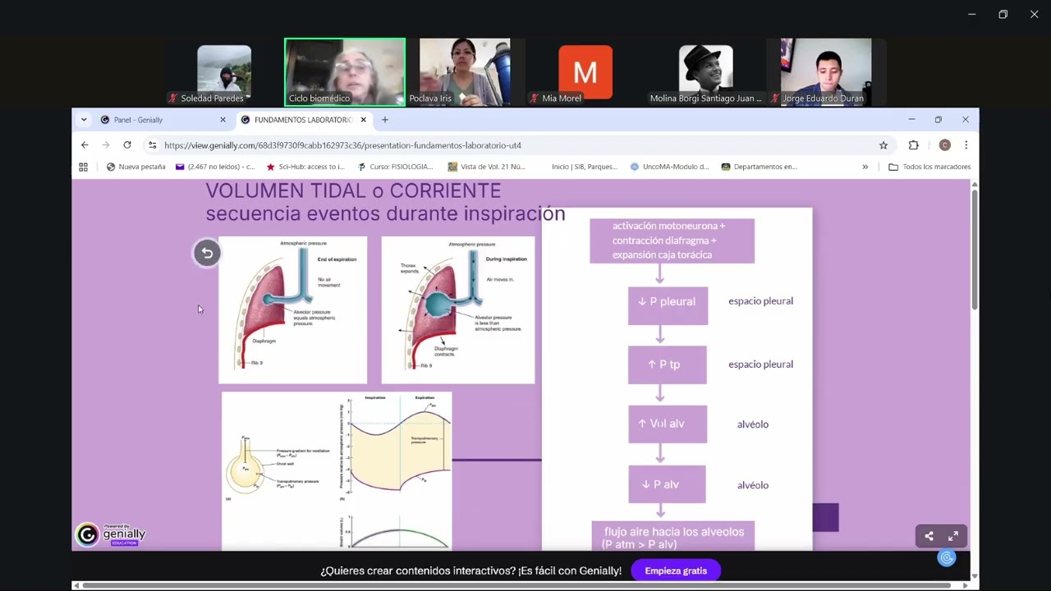
Task: Click the Empieza gratis button
Action: coord(676,570)
